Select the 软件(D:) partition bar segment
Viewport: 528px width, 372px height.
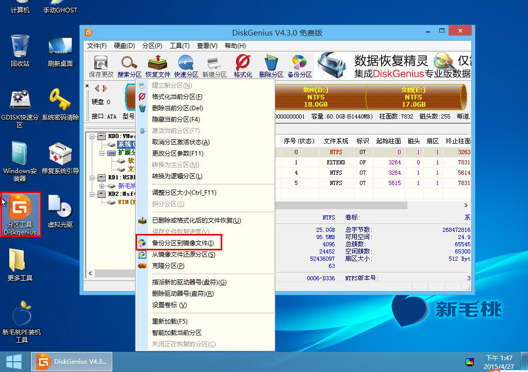coord(320,97)
